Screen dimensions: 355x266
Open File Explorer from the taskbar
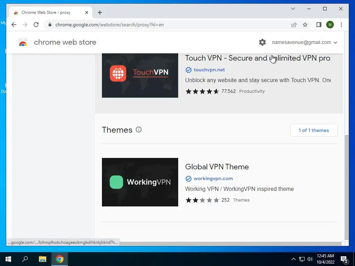42,259
